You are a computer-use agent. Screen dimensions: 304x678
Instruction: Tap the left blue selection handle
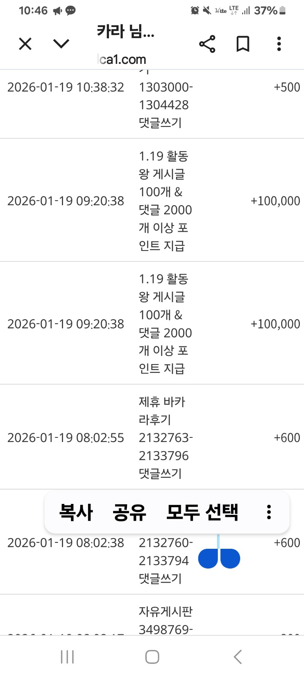pyautogui.click(x=208, y=559)
